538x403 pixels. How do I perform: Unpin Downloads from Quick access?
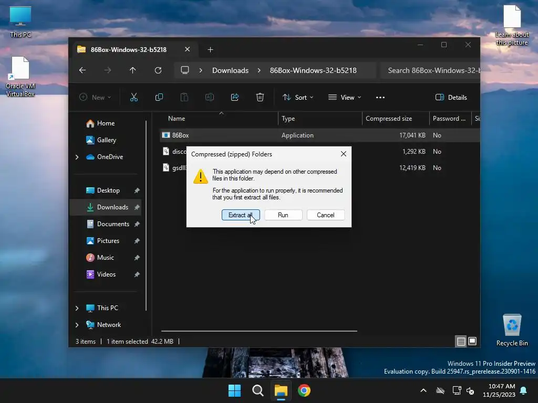click(x=137, y=207)
